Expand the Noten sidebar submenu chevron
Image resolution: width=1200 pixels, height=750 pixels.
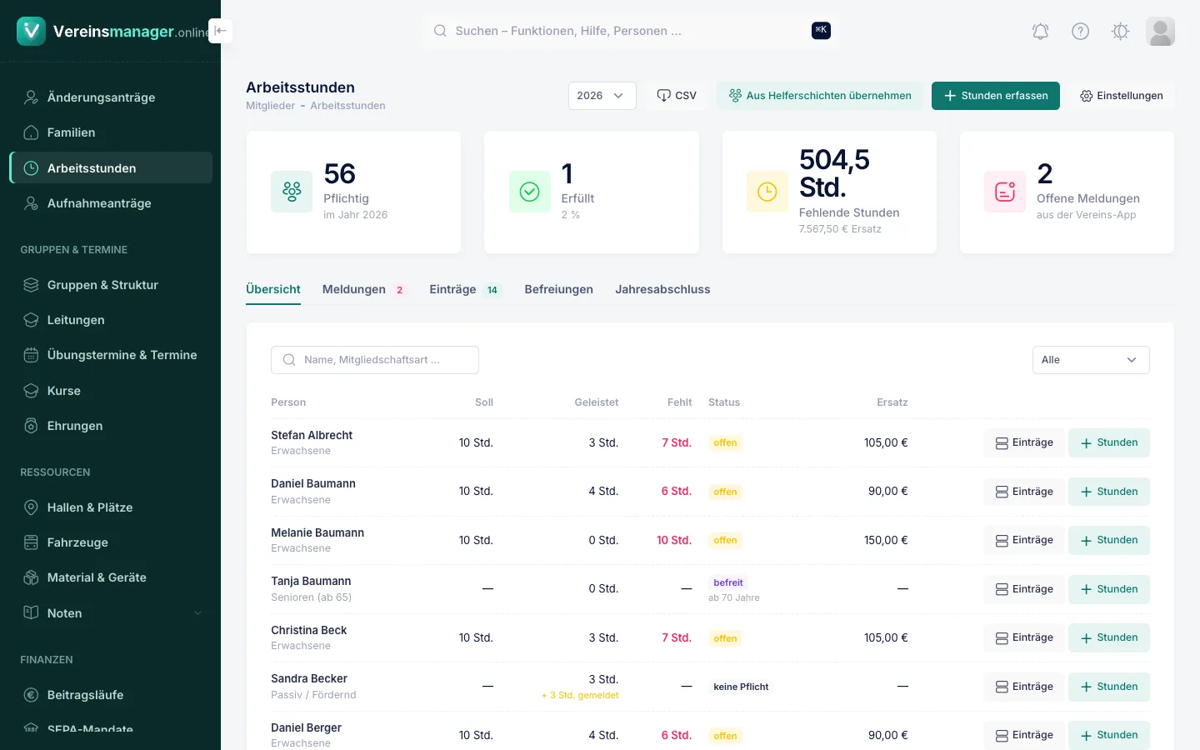coord(198,613)
